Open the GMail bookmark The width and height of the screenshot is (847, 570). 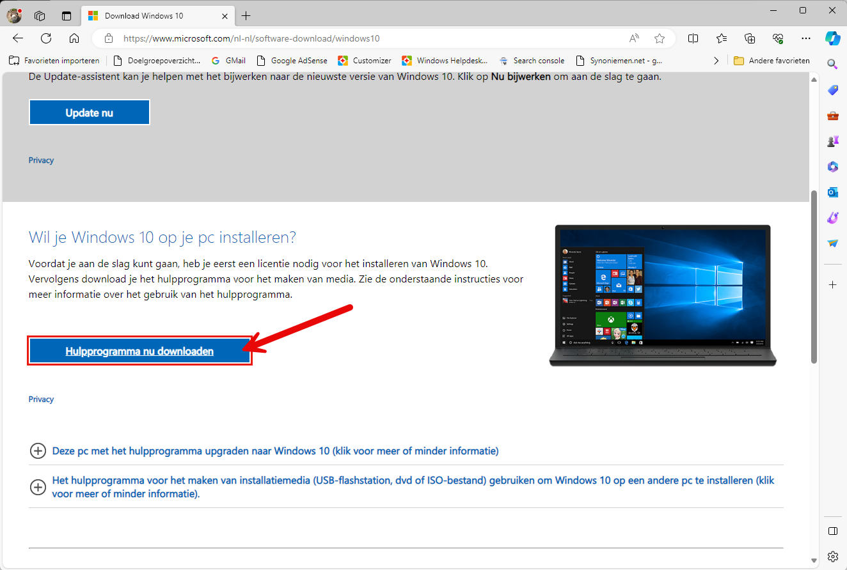[228, 61]
